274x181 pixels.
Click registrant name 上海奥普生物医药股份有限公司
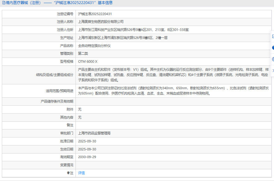coord(101,22)
